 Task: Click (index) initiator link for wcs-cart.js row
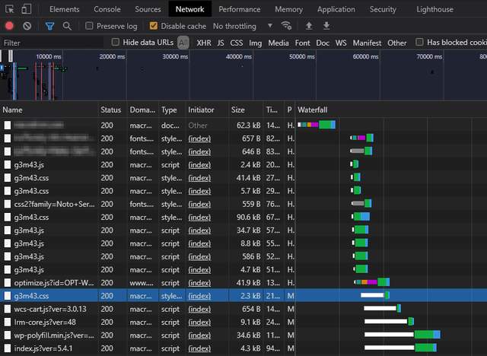(x=199, y=309)
